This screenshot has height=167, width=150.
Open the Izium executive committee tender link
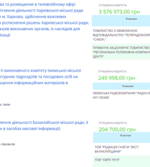point(40,77)
